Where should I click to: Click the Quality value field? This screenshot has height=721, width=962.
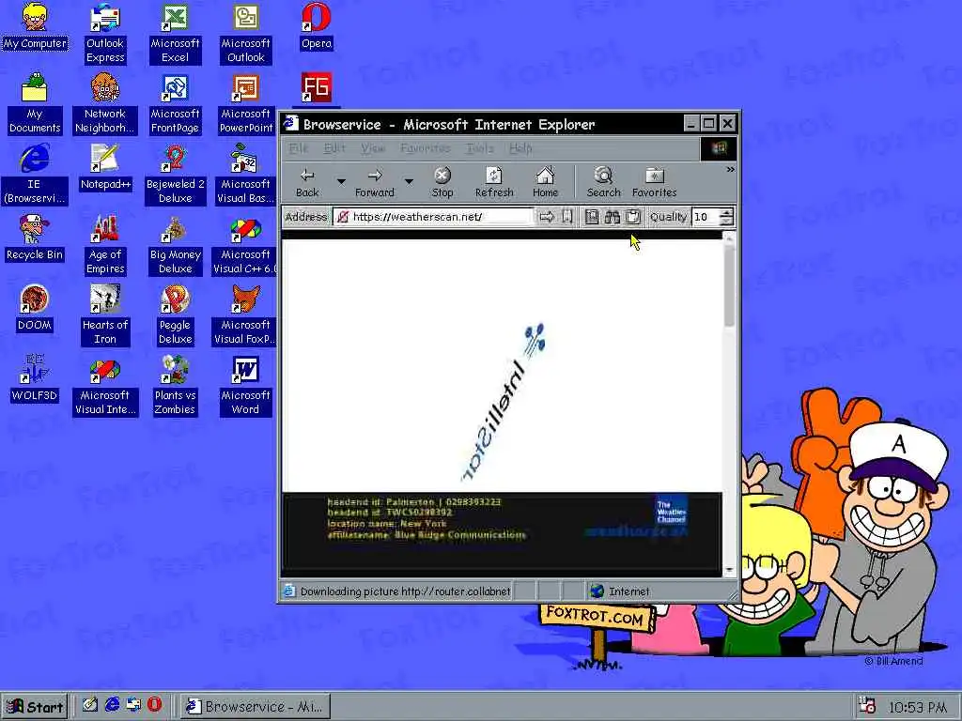(706, 217)
